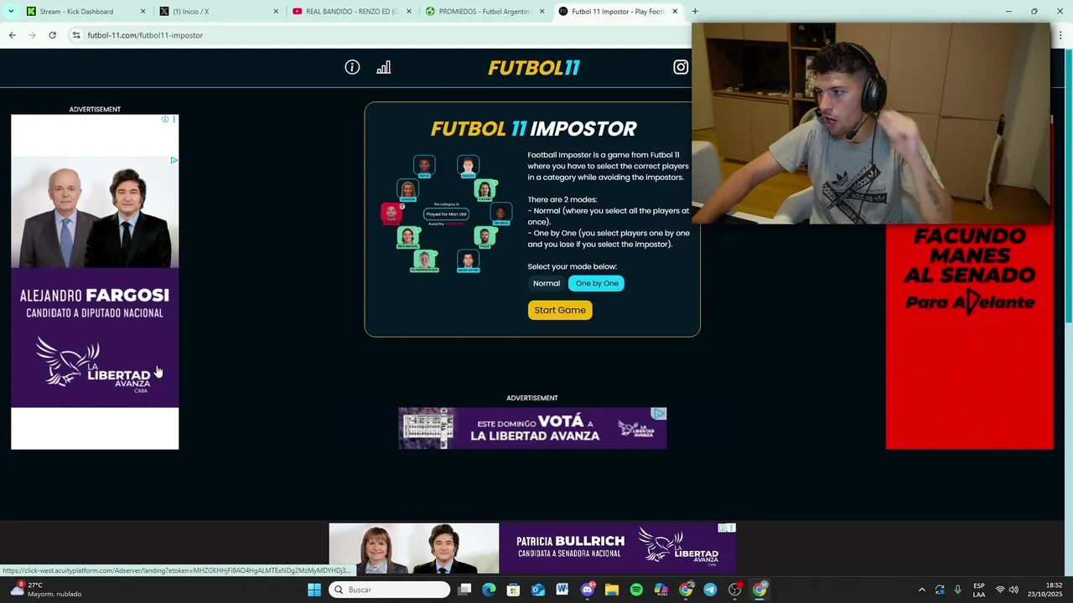Open OBS Studio from taskbar
This screenshot has width=1073, height=603.
735,590
